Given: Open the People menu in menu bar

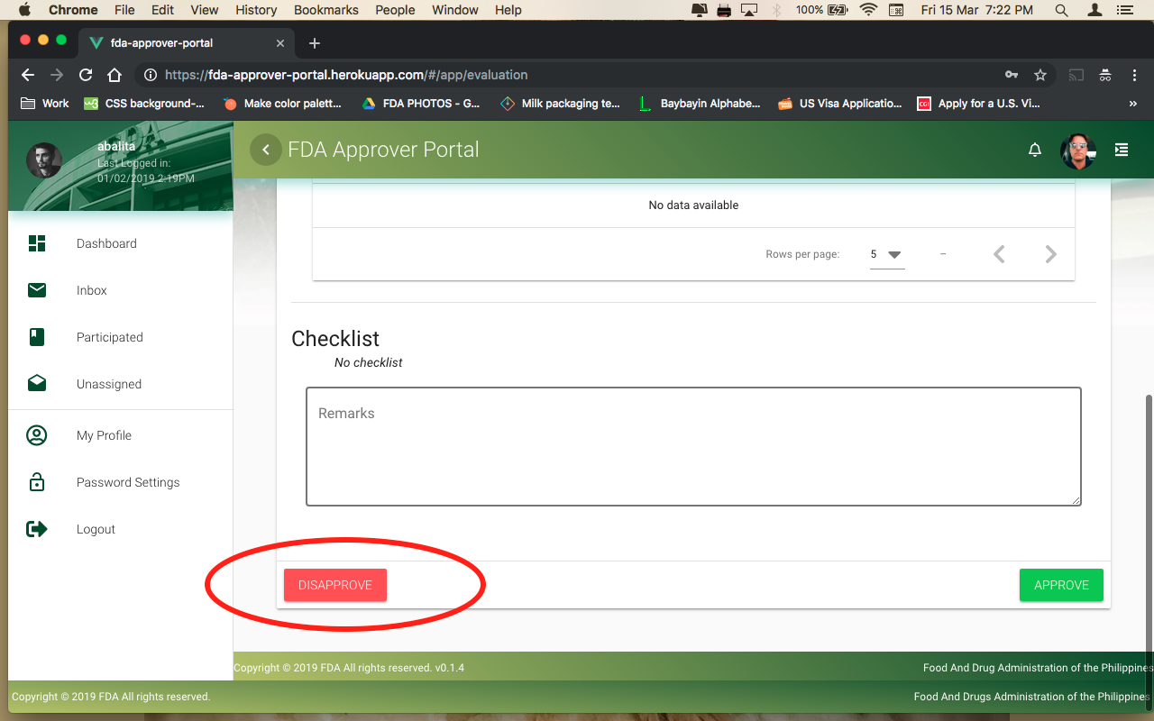Looking at the screenshot, I should click(395, 10).
